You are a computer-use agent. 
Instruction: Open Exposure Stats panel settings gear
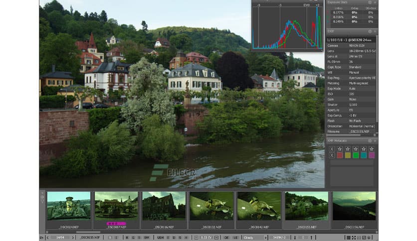click(370, 2)
